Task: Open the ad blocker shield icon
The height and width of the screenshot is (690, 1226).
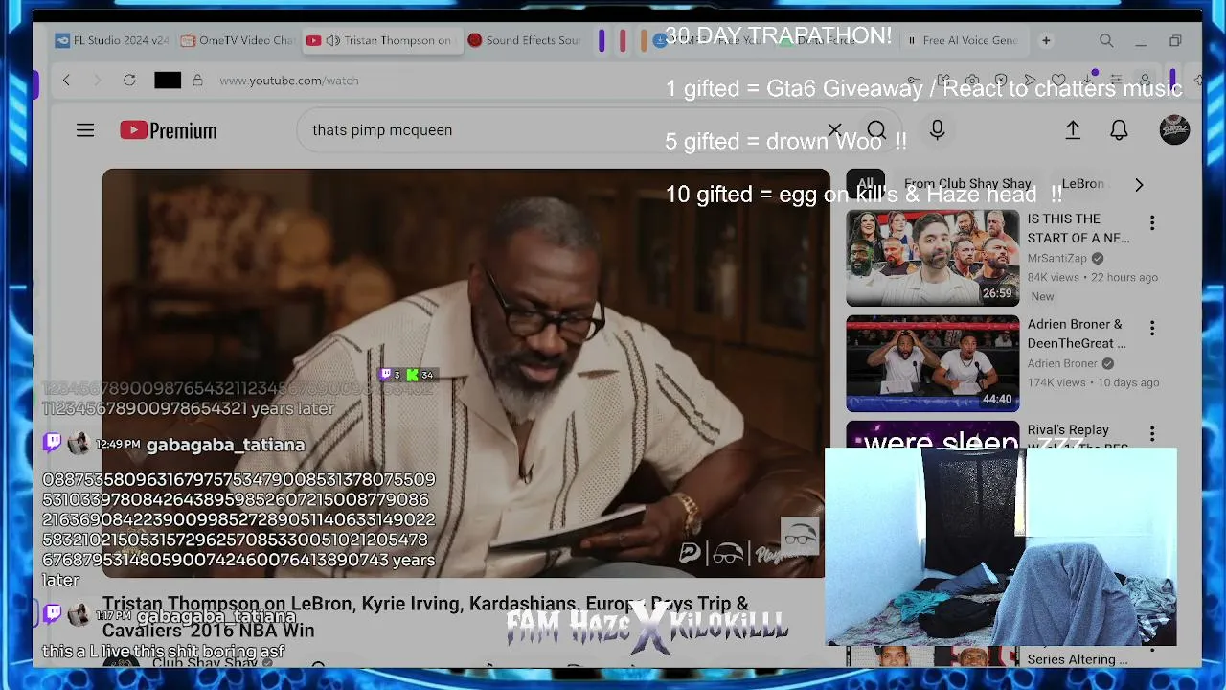Action: 1001,80
